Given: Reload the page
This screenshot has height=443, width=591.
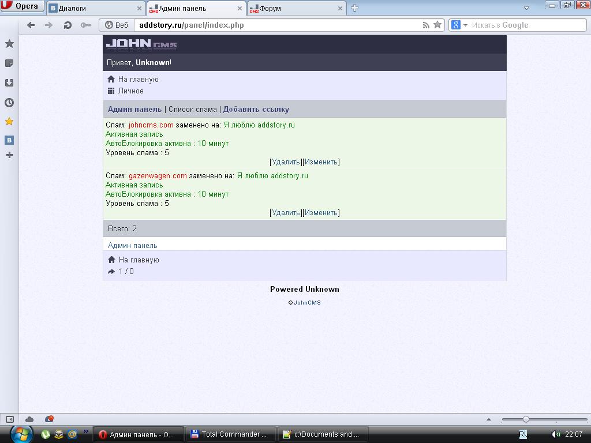Looking at the screenshot, I should coord(68,25).
